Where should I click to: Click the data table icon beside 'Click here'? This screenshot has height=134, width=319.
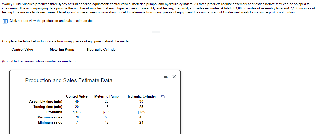(5, 21)
